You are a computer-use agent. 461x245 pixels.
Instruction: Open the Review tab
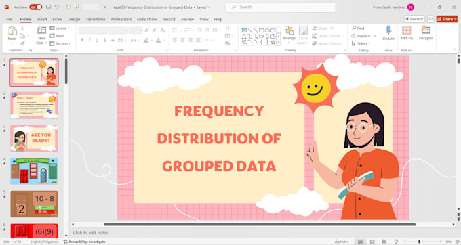(x=187, y=19)
